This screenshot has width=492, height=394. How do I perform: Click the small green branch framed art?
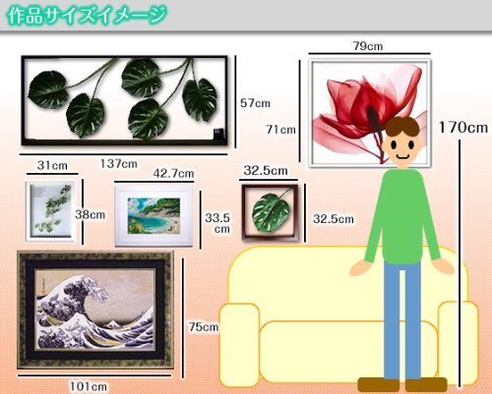coord(50,211)
